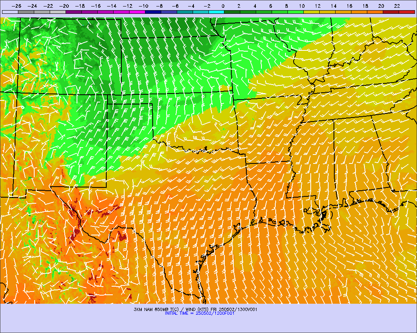Viewport: 417px width, 333px height.
Task: Select the cyan swatch between -2 and 0
Action: (217, 12)
